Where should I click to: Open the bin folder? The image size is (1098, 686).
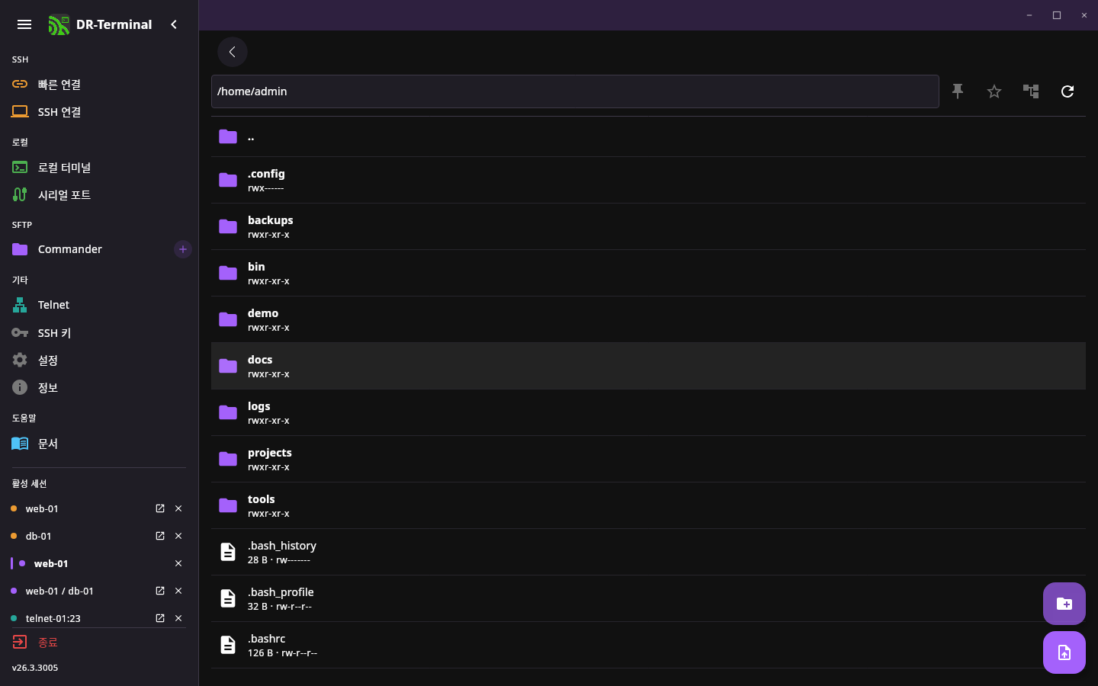648,274
